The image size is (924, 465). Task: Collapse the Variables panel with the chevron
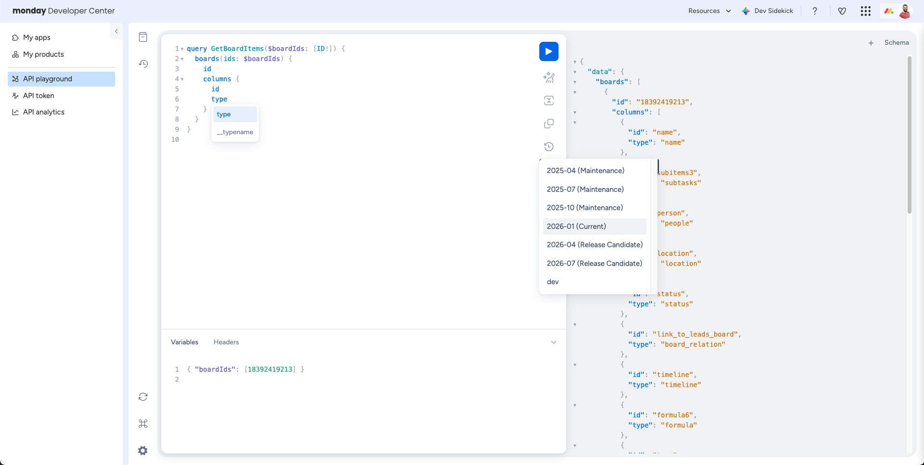(554, 342)
